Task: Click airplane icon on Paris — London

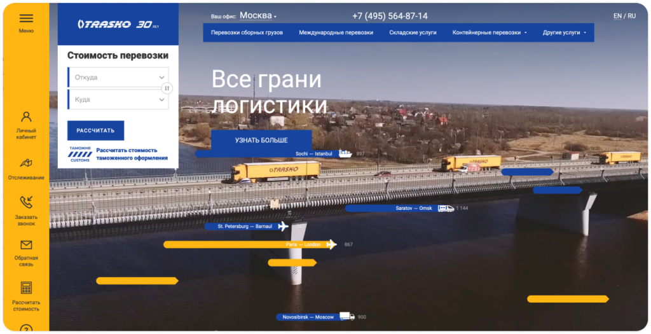Action: coord(331,244)
